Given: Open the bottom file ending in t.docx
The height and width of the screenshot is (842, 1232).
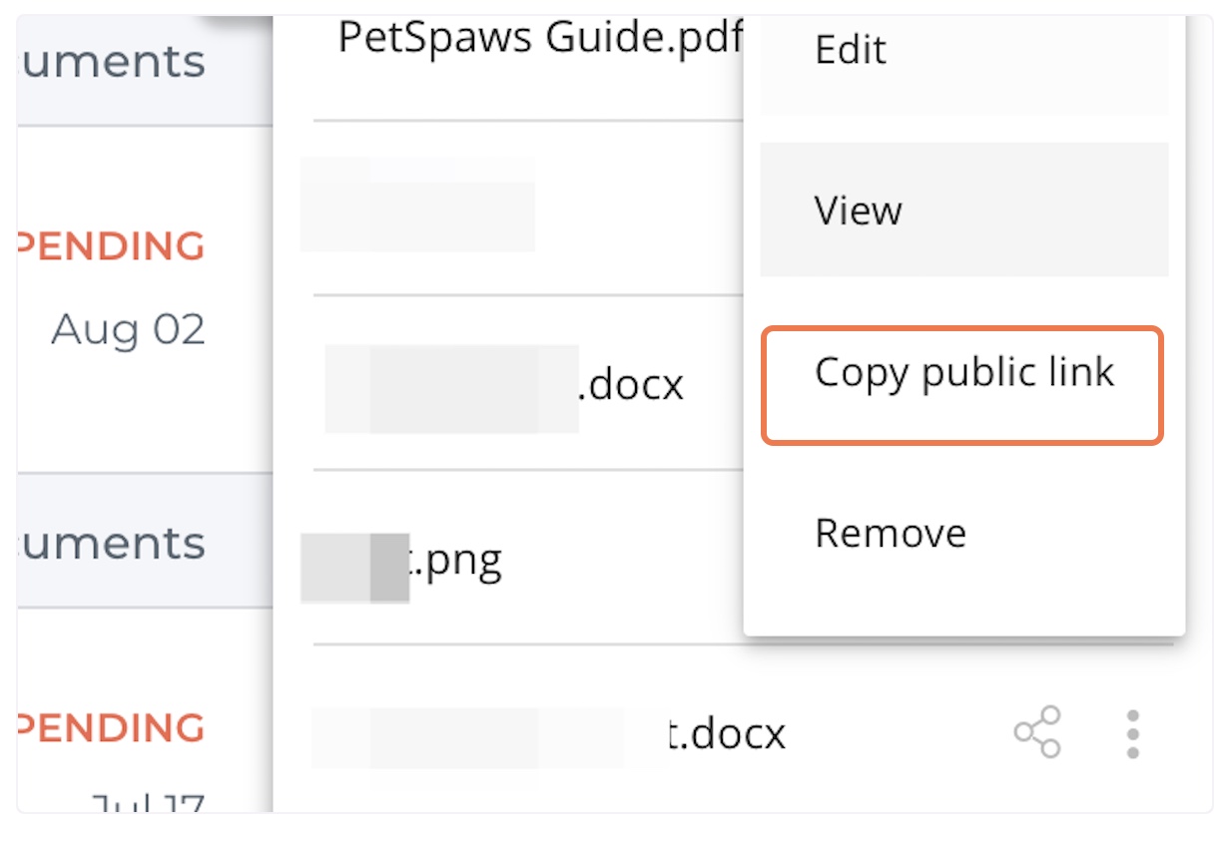Looking at the screenshot, I should pyautogui.click(x=549, y=735).
